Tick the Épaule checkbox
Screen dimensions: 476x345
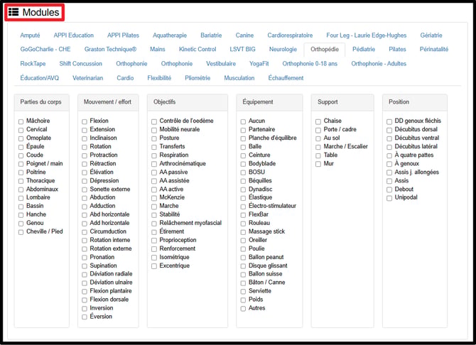(x=21, y=147)
